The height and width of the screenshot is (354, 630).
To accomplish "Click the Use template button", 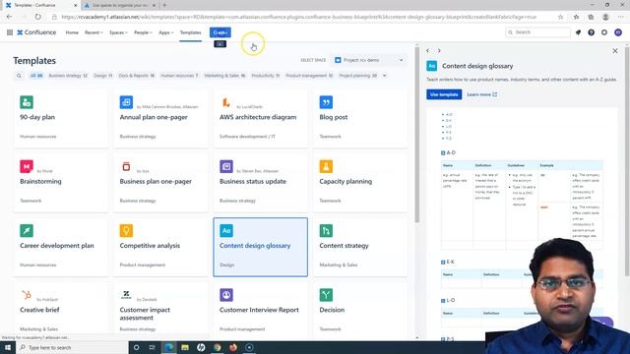I will (x=444, y=94).
